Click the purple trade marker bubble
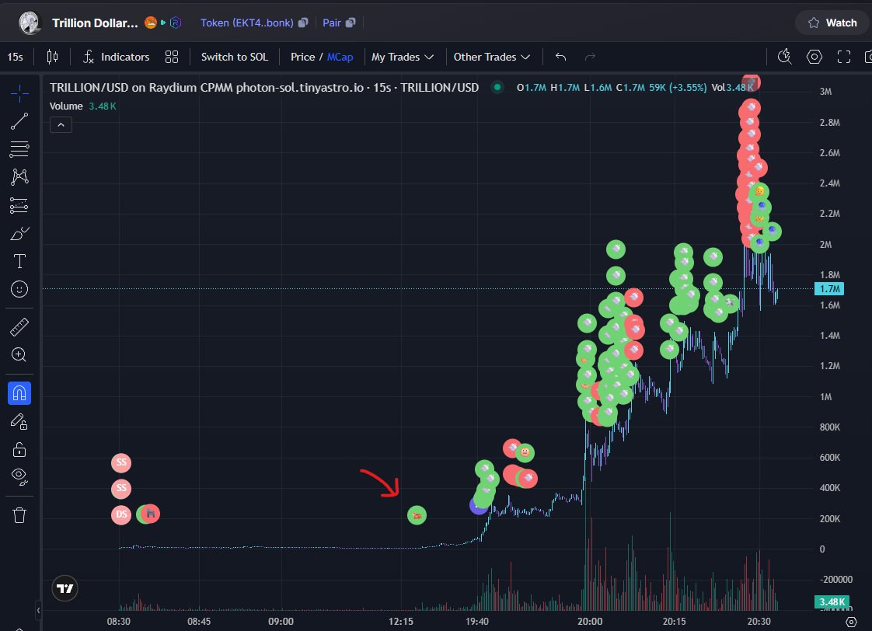Image resolution: width=872 pixels, height=631 pixels. point(477,506)
